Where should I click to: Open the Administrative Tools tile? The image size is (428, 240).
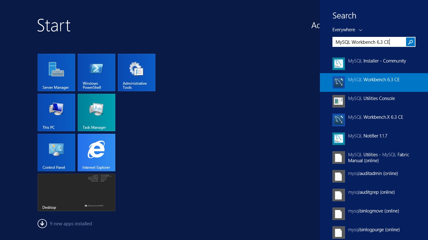point(137,72)
